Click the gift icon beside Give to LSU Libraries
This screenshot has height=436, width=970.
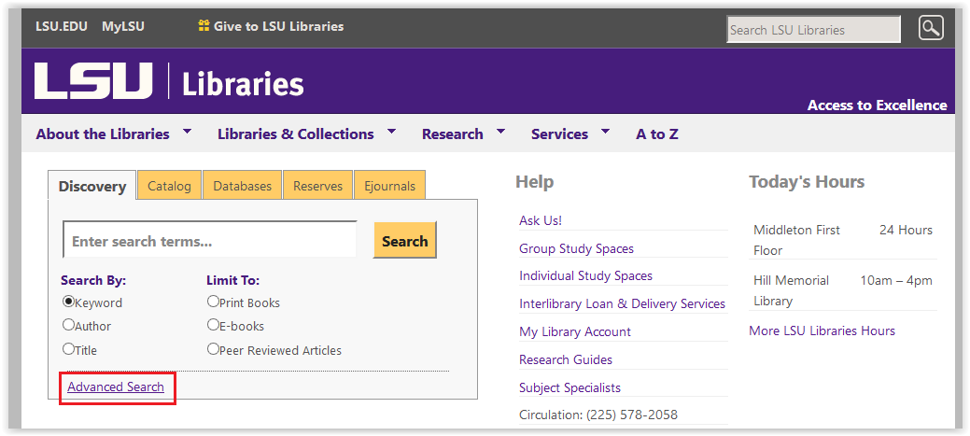point(204,26)
